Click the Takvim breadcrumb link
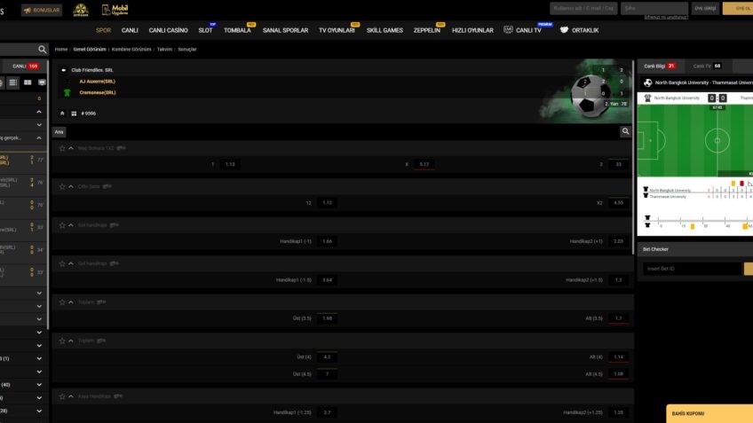This screenshot has height=423, width=753. (164, 50)
